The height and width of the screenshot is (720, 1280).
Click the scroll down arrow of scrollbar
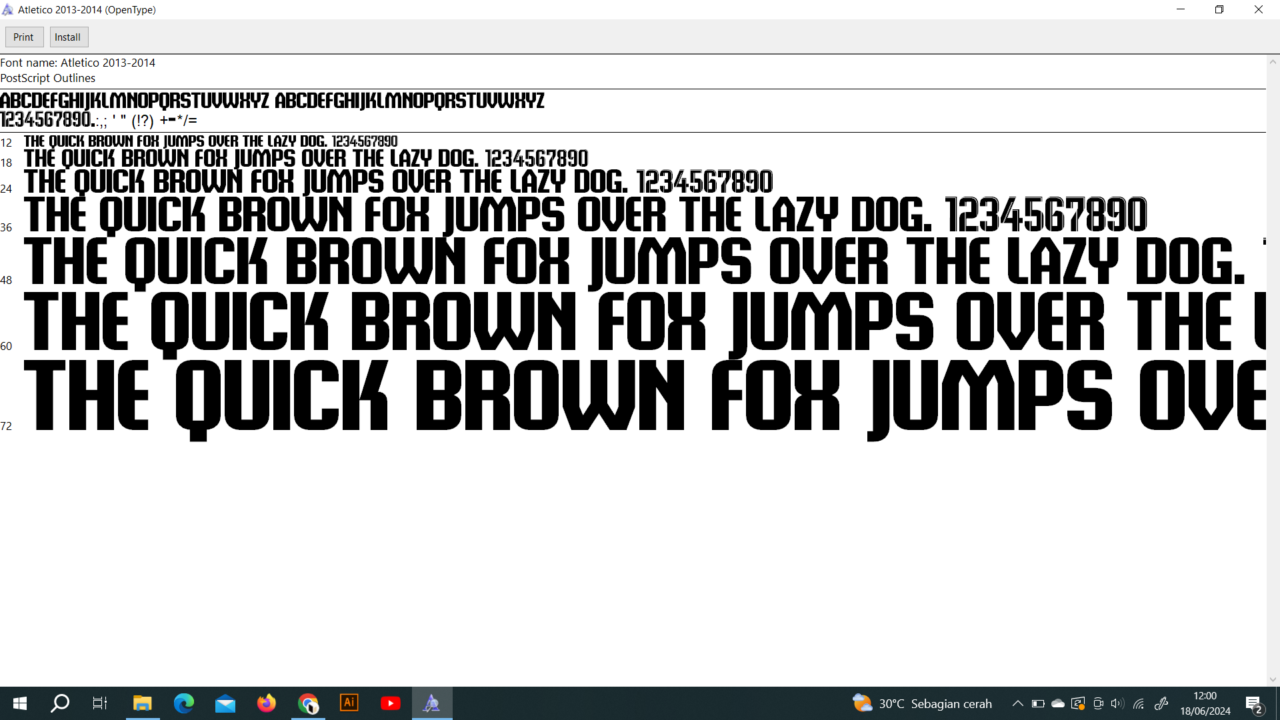[1273, 679]
